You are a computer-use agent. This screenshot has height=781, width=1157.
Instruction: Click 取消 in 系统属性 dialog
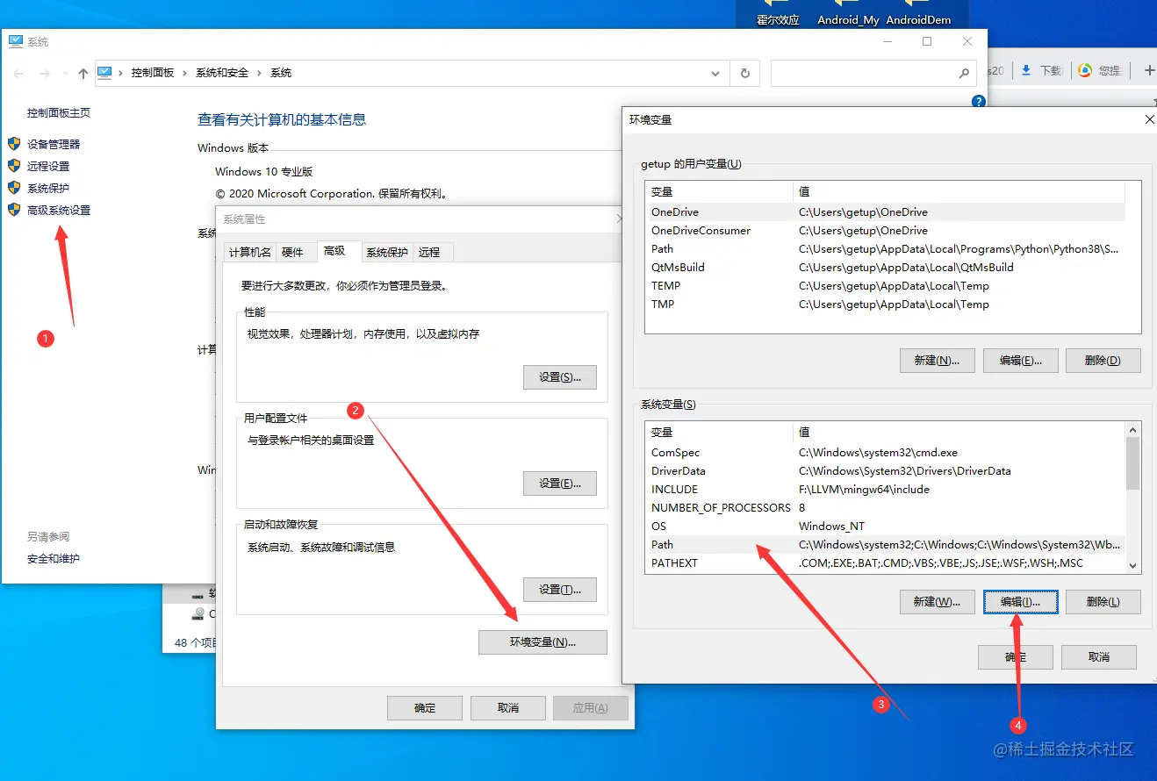pos(508,708)
